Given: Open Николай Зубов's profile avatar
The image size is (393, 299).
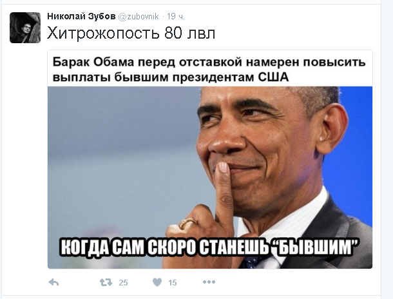Looking at the screenshot, I should [x=25, y=28].
